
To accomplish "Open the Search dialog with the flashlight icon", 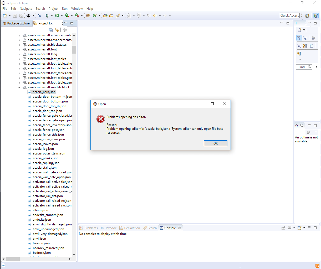I will point(118,15).
